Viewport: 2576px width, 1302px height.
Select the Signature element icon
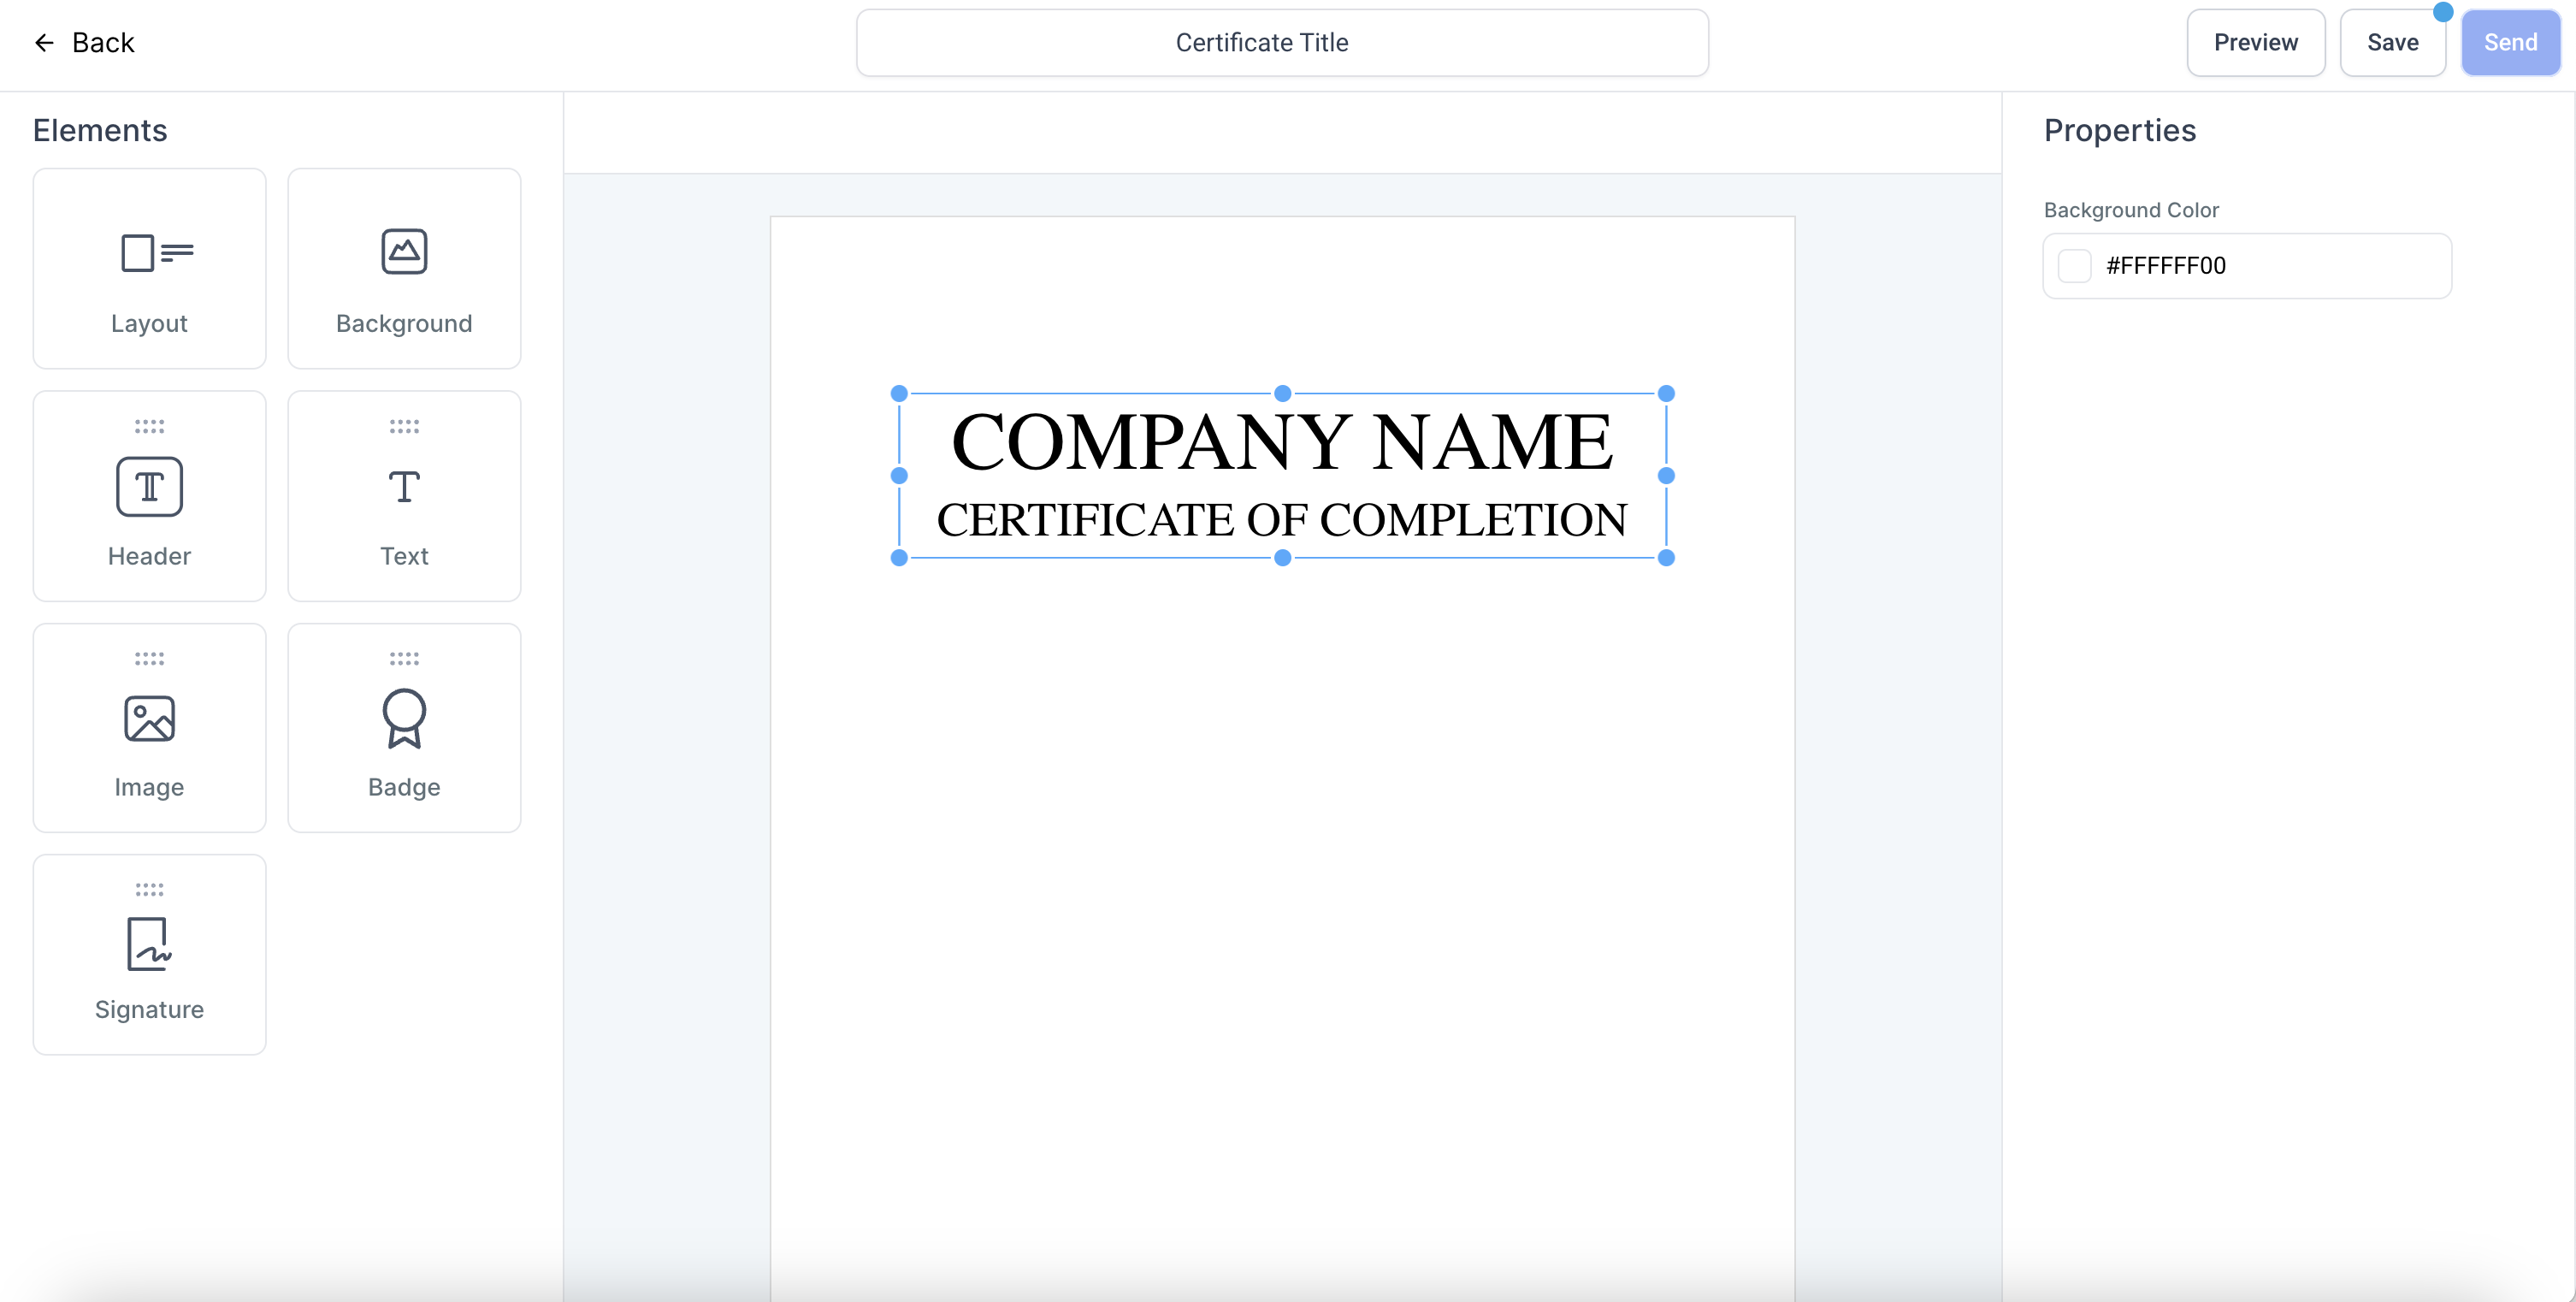[149, 944]
